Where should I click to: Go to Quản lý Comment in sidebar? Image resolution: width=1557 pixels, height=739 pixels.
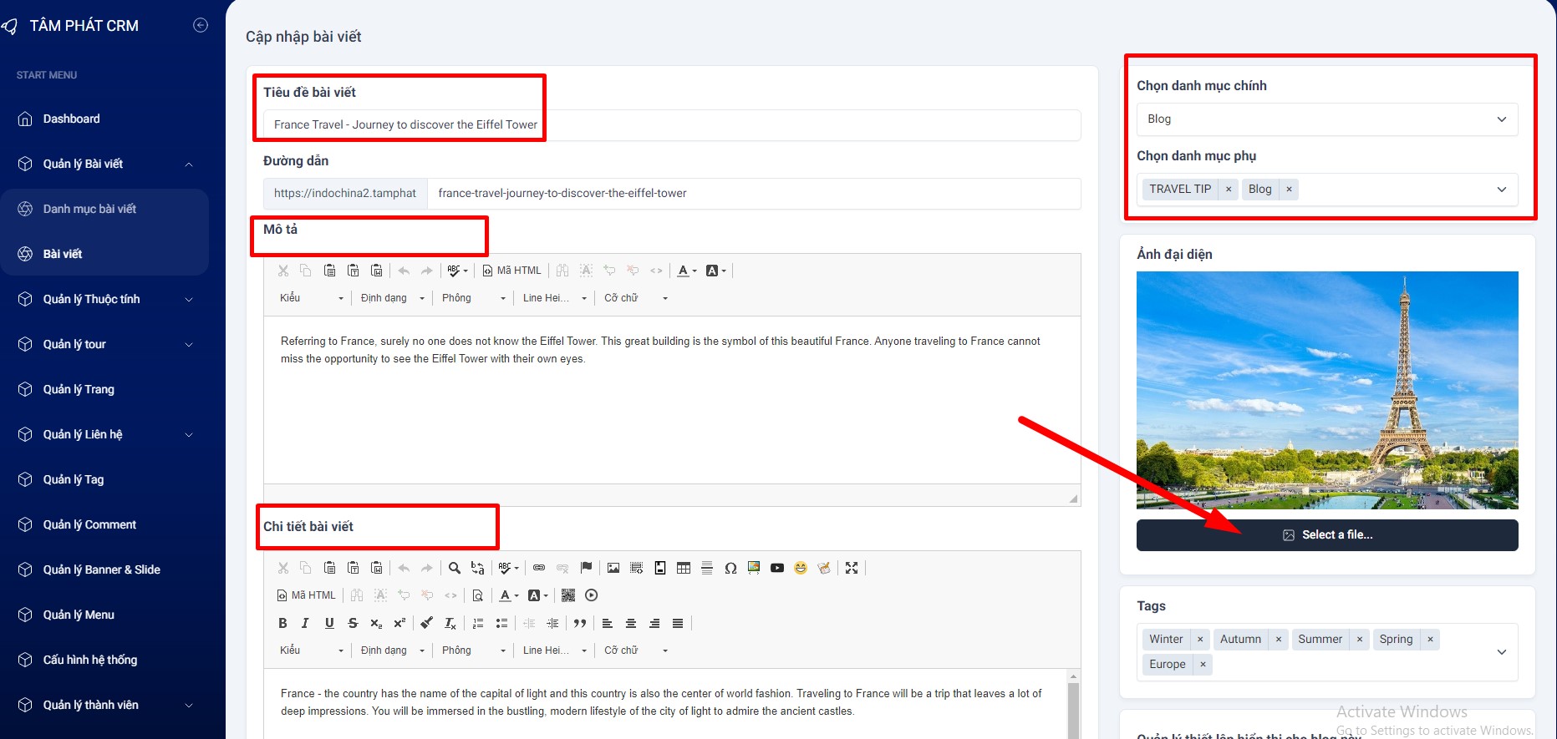tap(89, 524)
